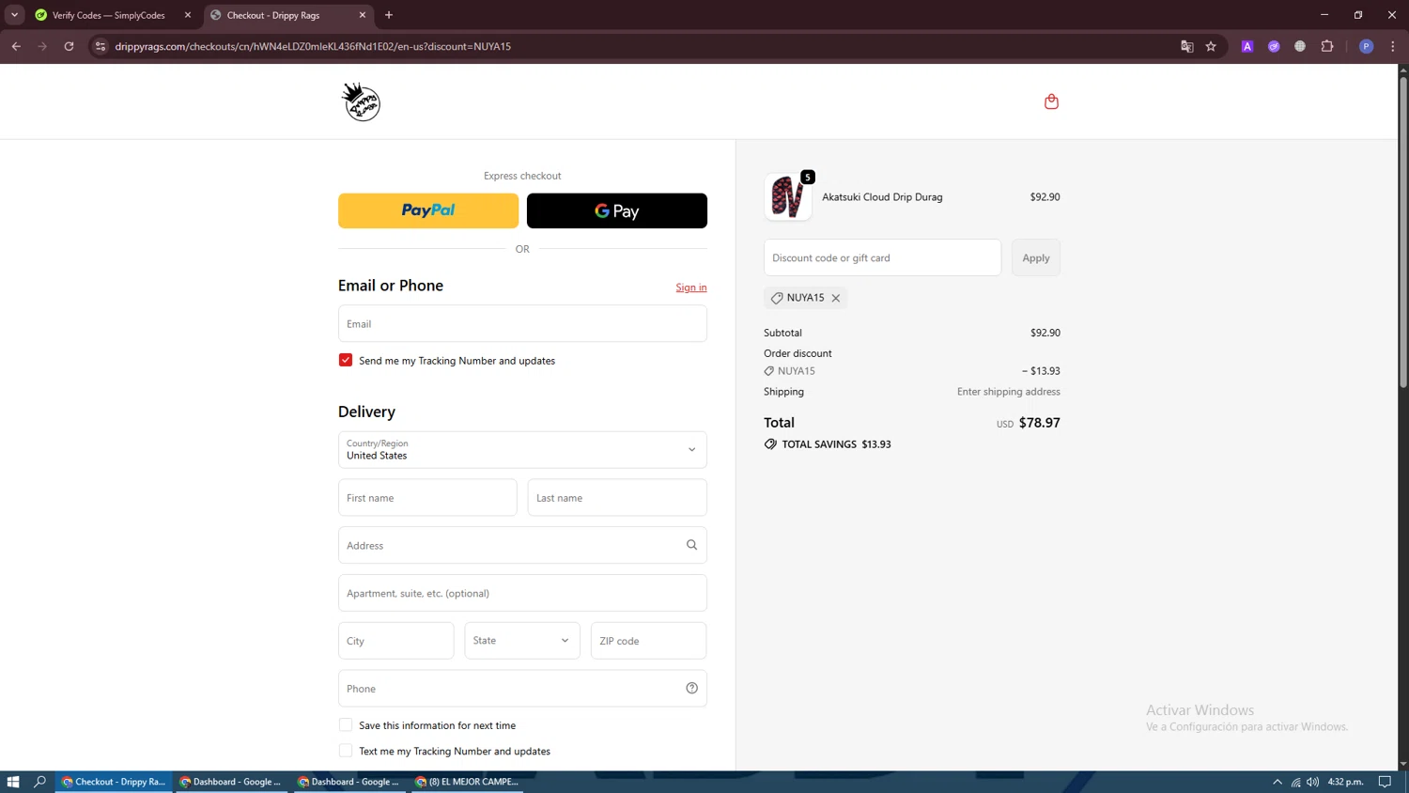The height and width of the screenshot is (793, 1409).
Task: Click the Enter shipping address text
Action: [1008, 392]
